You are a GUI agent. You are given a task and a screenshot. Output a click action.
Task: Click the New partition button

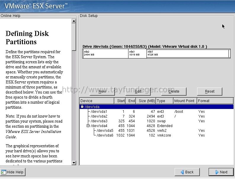(102, 91)
